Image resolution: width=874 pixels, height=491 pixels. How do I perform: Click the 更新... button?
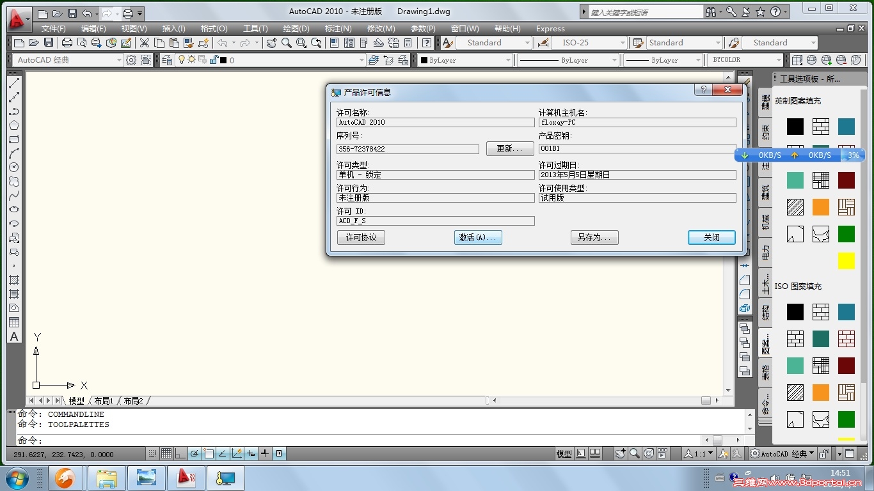(510, 148)
